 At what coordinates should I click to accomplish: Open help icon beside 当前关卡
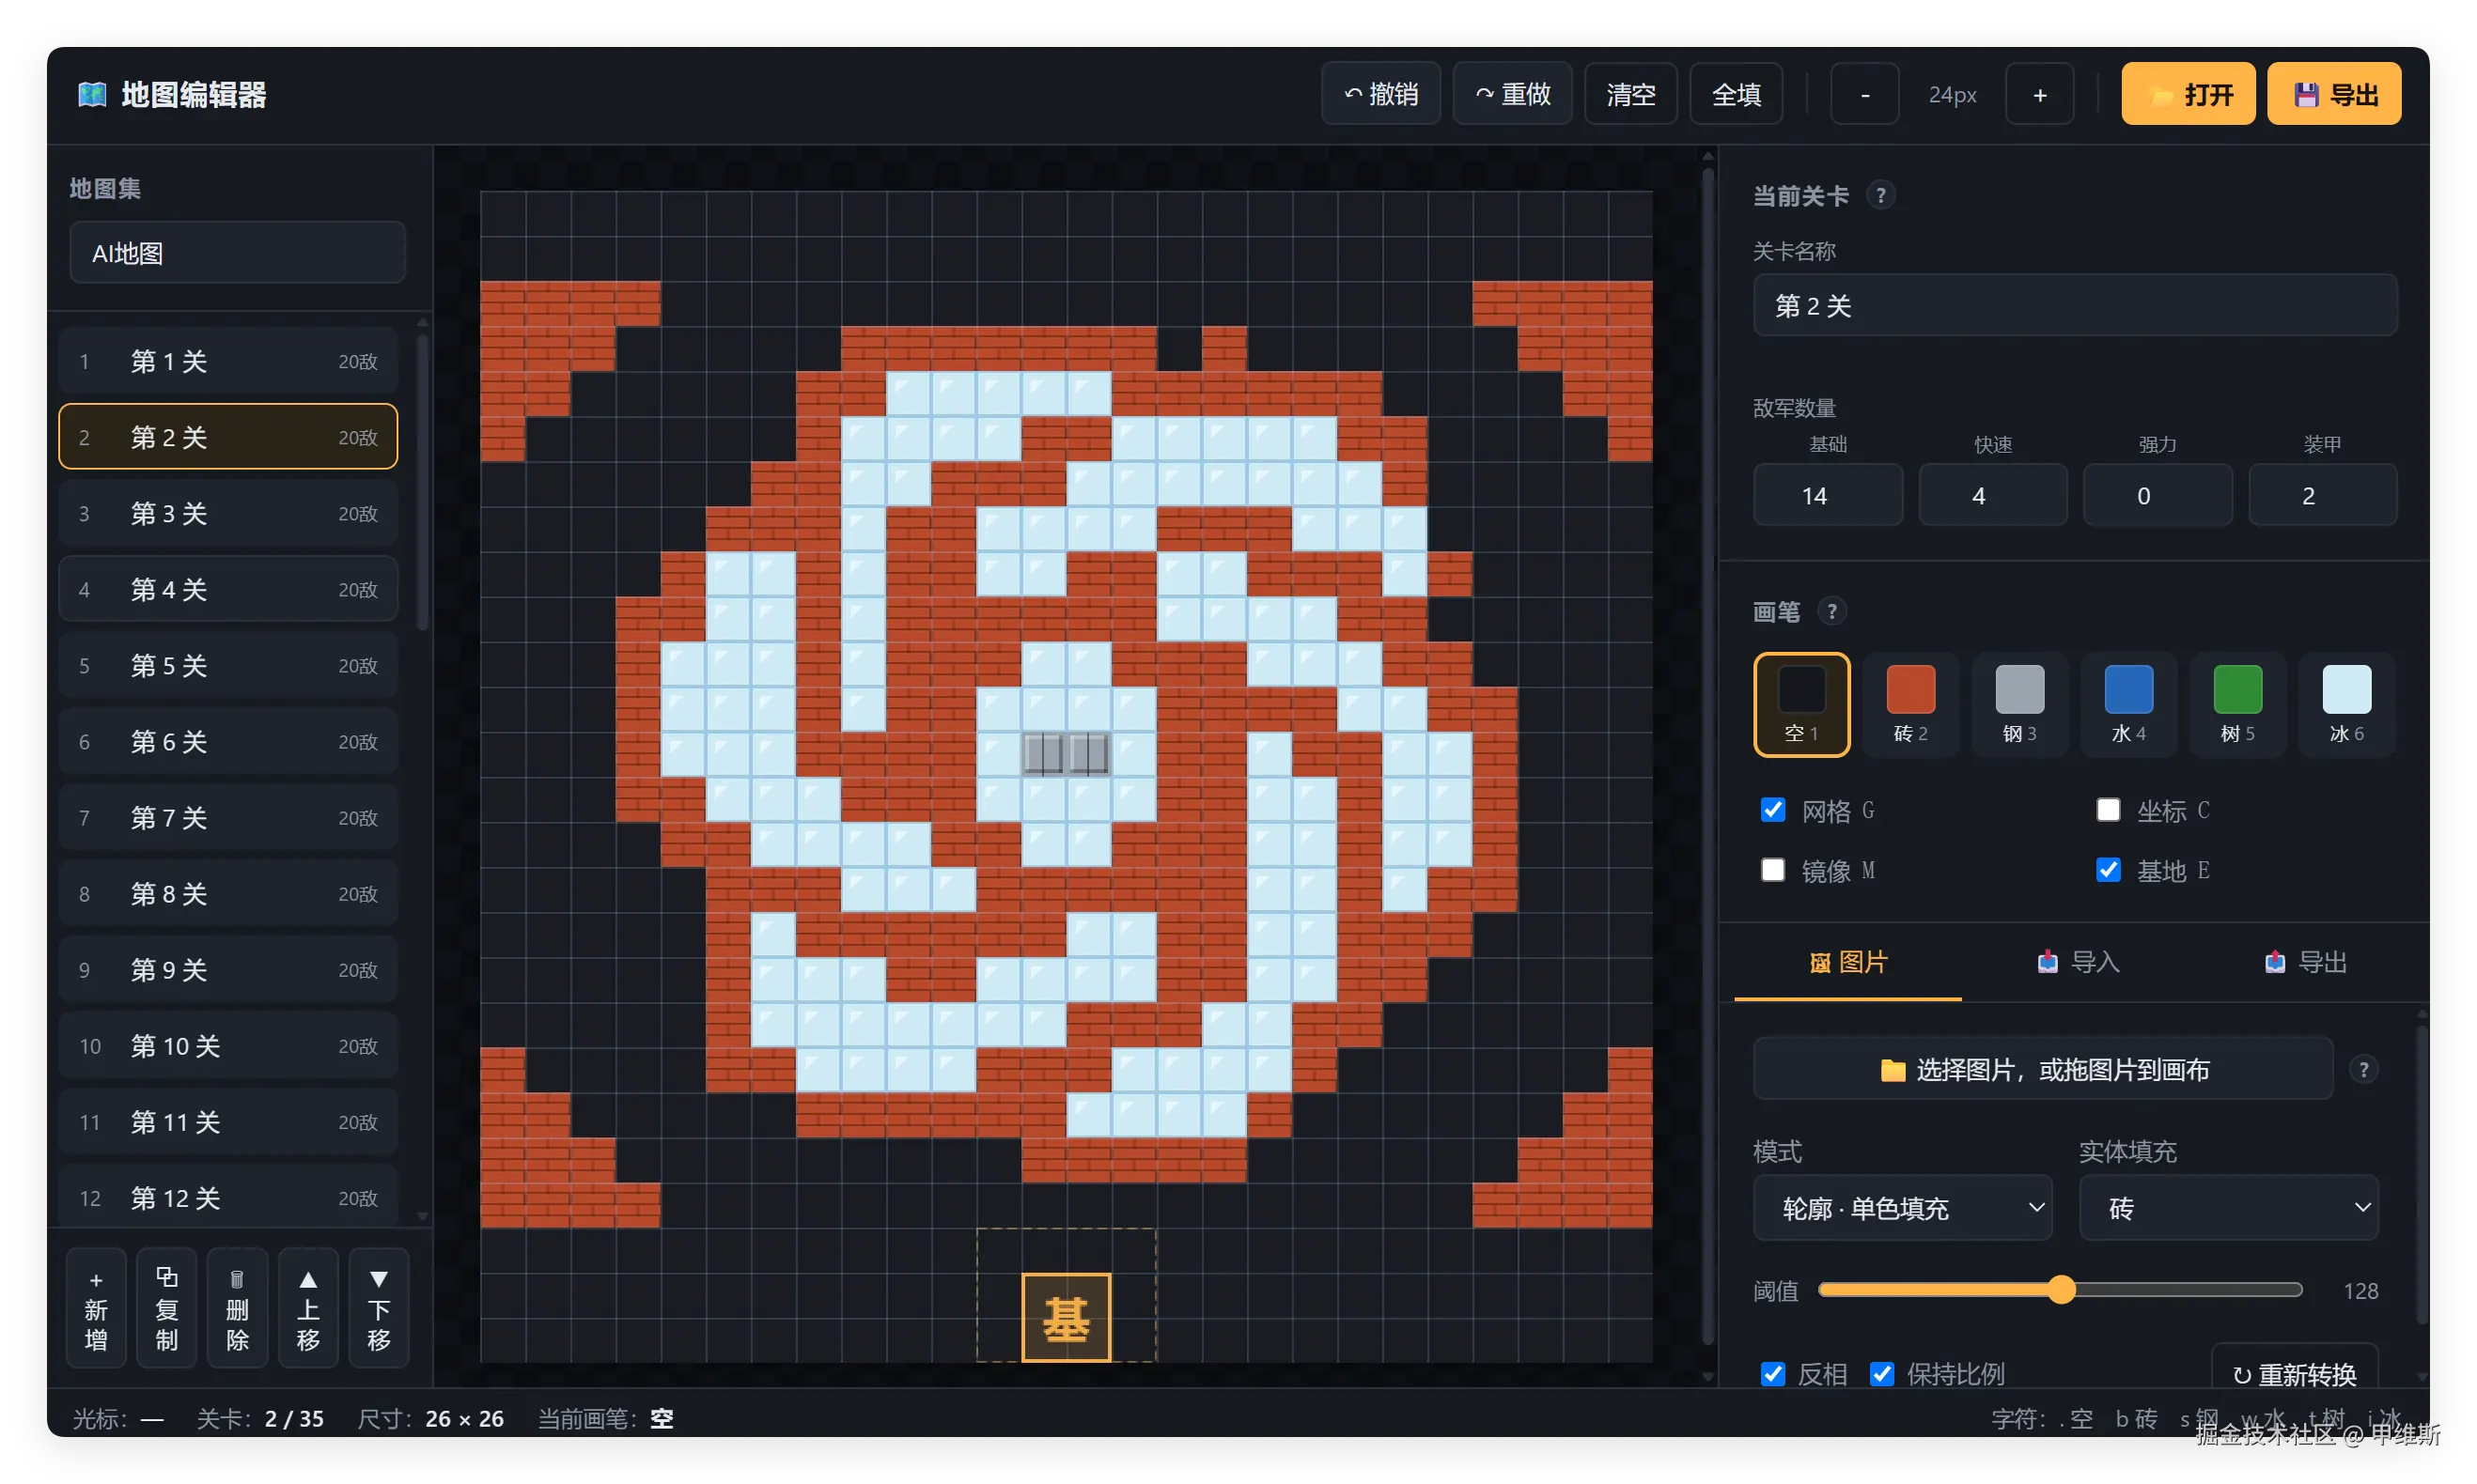pos(1880,195)
